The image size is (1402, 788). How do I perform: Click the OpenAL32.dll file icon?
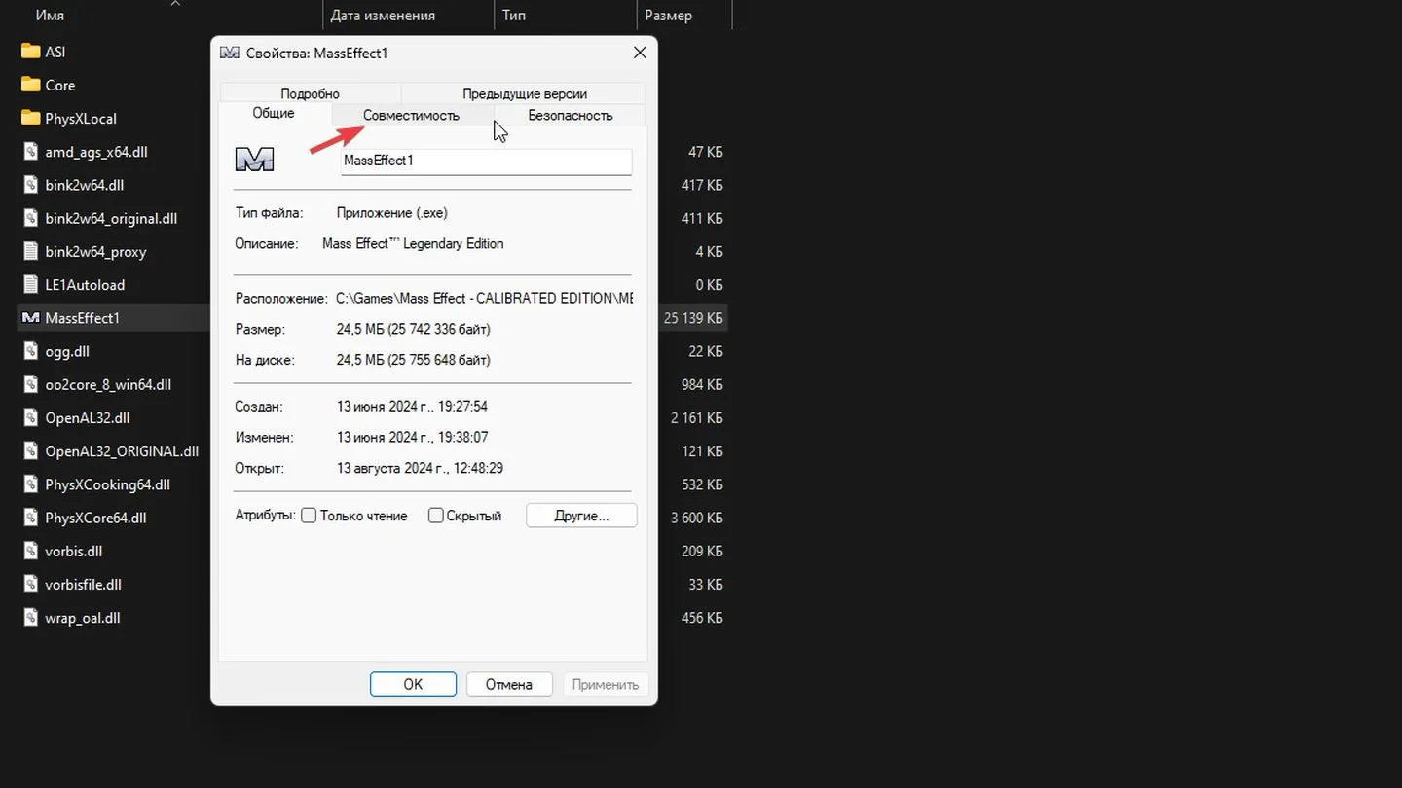pyautogui.click(x=30, y=417)
